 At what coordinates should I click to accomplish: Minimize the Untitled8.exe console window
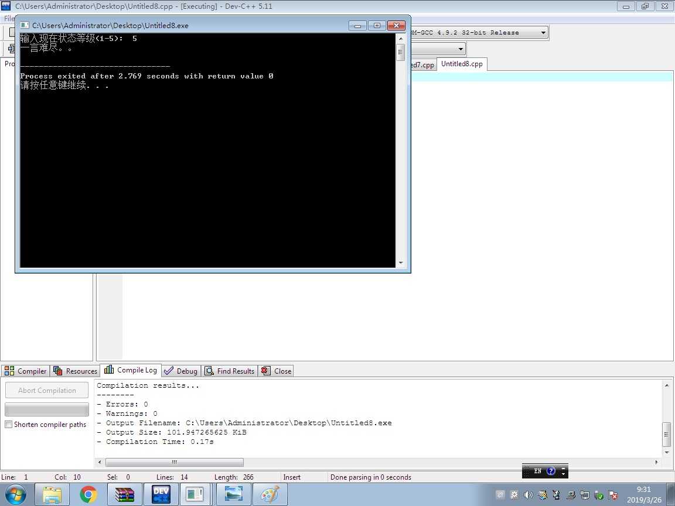(x=357, y=25)
